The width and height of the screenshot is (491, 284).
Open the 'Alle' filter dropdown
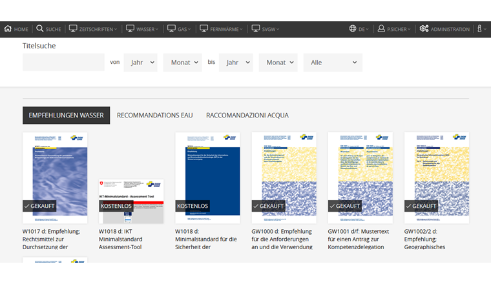(x=333, y=63)
